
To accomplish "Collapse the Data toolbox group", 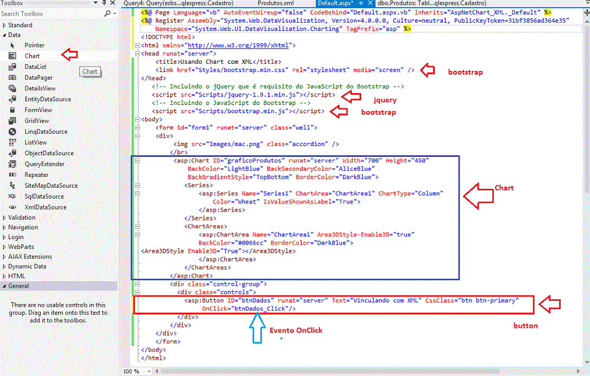I will coord(4,35).
